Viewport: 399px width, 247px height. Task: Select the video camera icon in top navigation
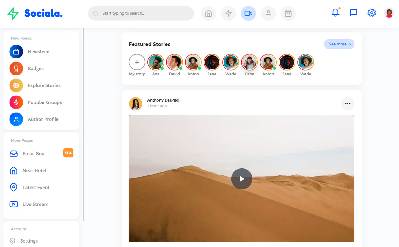(248, 13)
